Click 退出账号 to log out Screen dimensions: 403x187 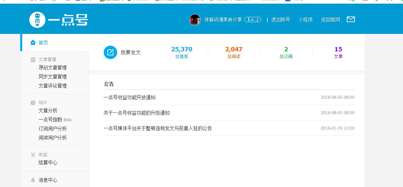pyautogui.click(x=280, y=20)
